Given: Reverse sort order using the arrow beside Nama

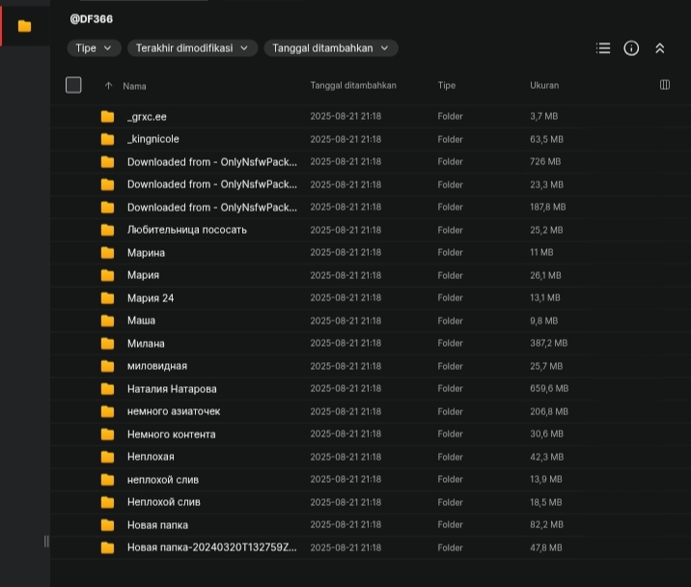Looking at the screenshot, I should [108, 86].
